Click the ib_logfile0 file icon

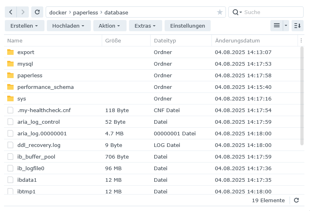(x=10, y=168)
